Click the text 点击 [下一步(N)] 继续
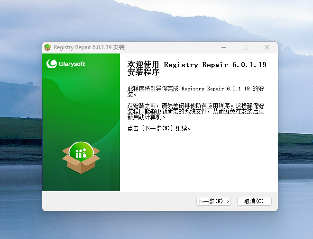Screen dimensions: 313x239 tap(159, 128)
